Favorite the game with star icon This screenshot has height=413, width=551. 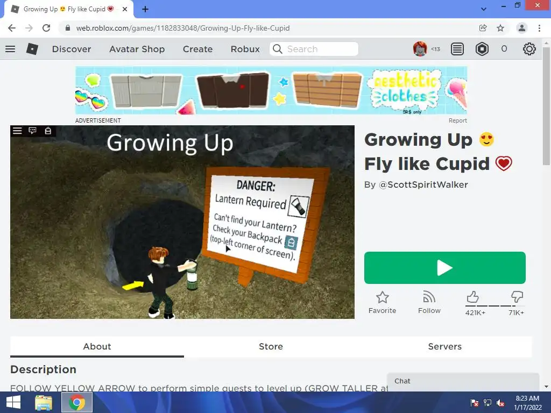[382, 302]
